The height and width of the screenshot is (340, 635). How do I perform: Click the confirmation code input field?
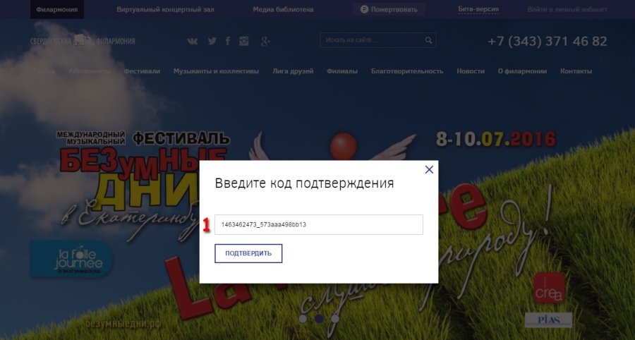coord(319,224)
